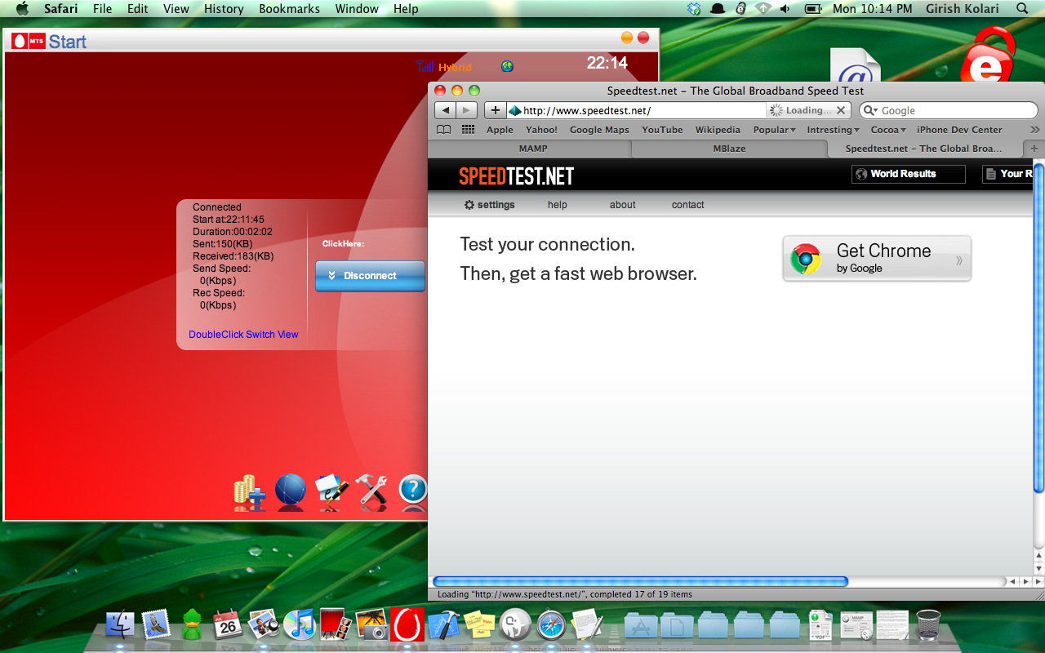Click the tools icon with hammer and wrench
This screenshot has height=653, width=1045.
(371, 491)
